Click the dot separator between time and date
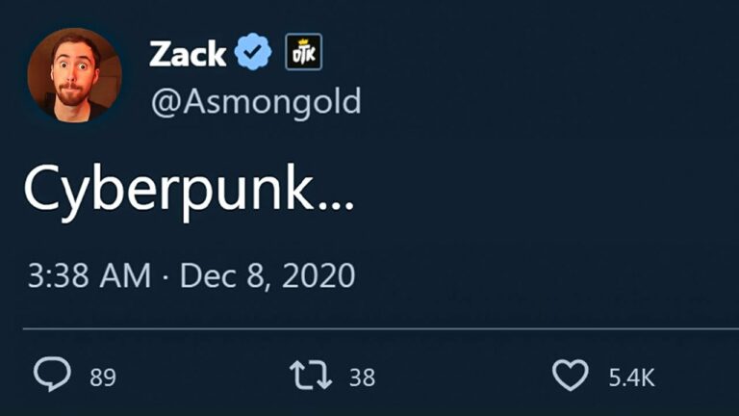The width and height of the screenshot is (739, 416). coord(166,277)
